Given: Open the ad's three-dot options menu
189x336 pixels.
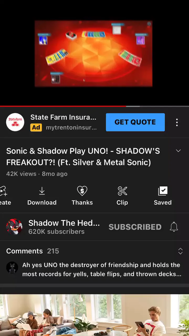Looking at the screenshot, I should click(177, 122).
